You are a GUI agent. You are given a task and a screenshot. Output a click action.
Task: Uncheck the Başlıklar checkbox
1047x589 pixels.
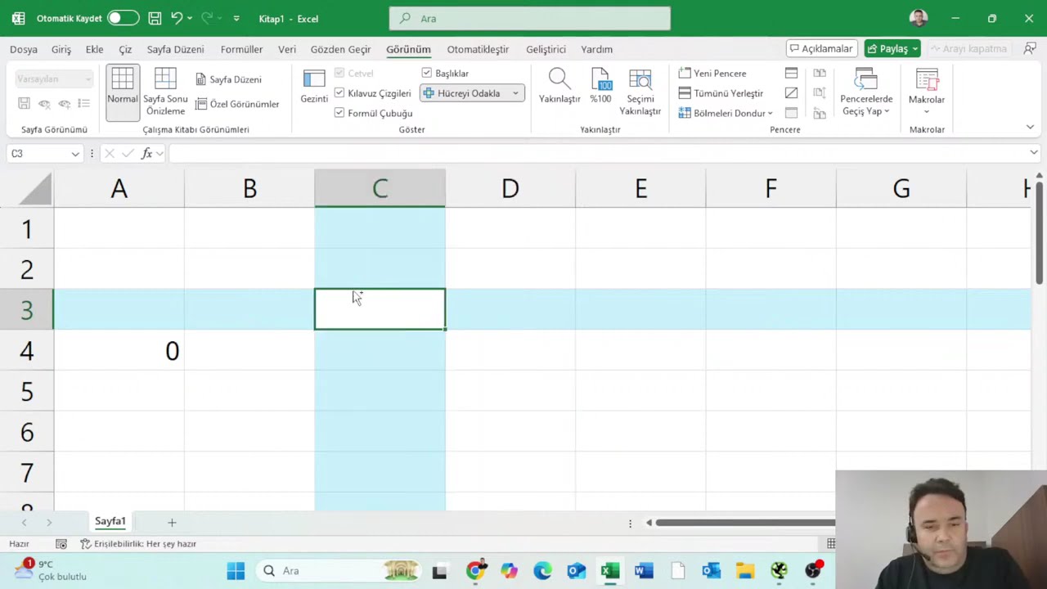tap(427, 73)
